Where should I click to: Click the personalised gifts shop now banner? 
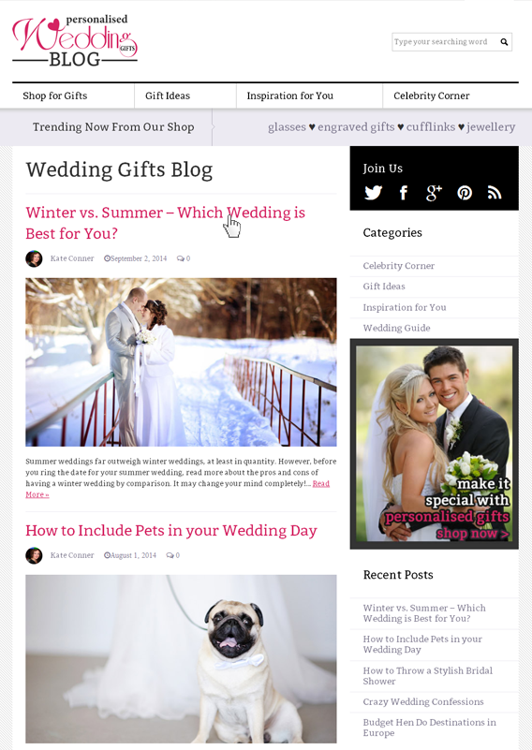coord(434,444)
